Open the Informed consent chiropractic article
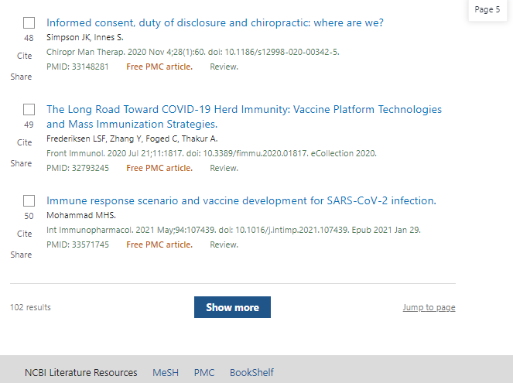The image size is (513, 383). (214, 22)
